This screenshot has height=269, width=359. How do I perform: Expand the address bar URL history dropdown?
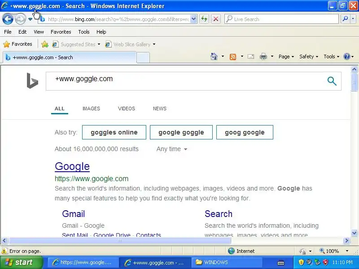tap(193, 19)
